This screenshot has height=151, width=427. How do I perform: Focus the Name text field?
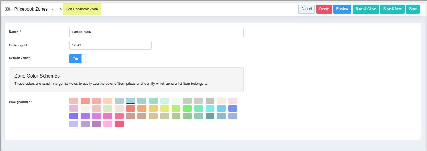coord(156,32)
